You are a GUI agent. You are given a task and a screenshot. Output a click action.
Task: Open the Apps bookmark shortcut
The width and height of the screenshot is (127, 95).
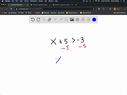click(4, 13)
